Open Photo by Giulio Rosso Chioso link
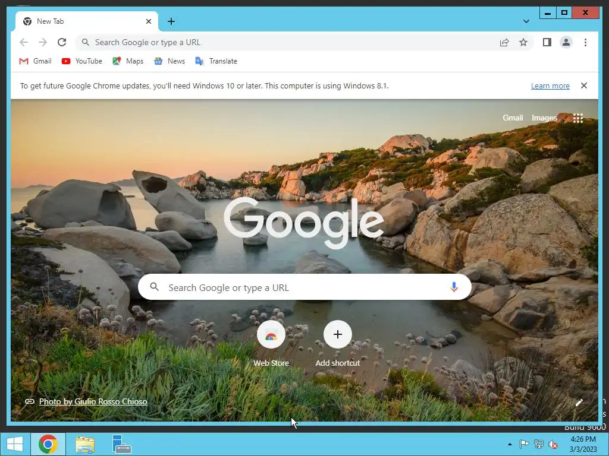The height and width of the screenshot is (456, 609). click(x=93, y=401)
